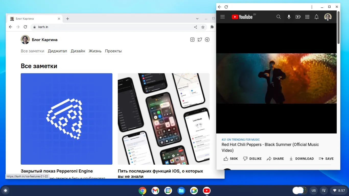The image size is (349, 196).
Task: Like the Black Summer video
Action: (231, 159)
